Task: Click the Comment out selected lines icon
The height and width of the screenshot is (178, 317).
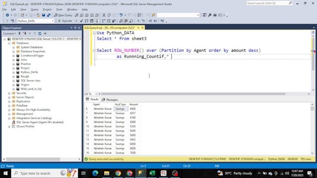Action: (138, 21)
